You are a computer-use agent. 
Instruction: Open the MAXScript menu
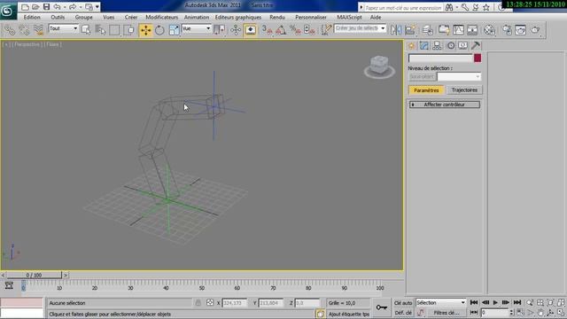pyautogui.click(x=349, y=17)
